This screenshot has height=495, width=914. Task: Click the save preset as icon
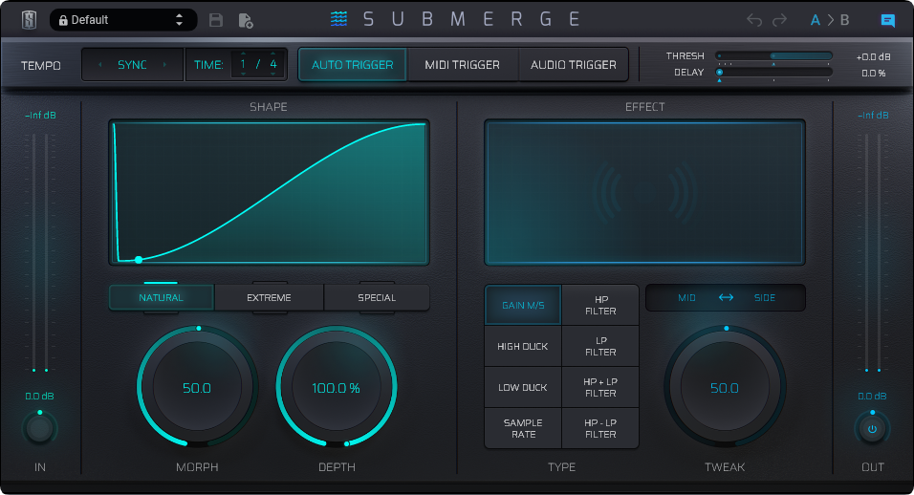pos(246,20)
